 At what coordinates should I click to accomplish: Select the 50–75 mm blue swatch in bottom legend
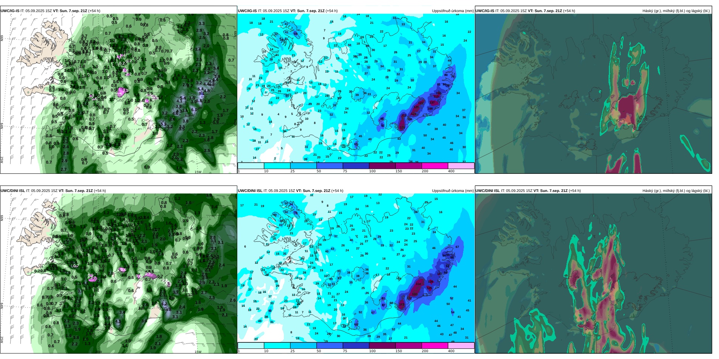tap(330, 346)
